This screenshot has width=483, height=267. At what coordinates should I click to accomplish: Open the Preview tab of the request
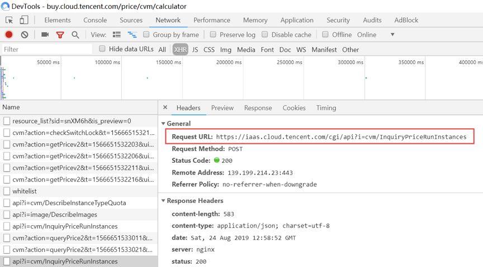(x=222, y=108)
